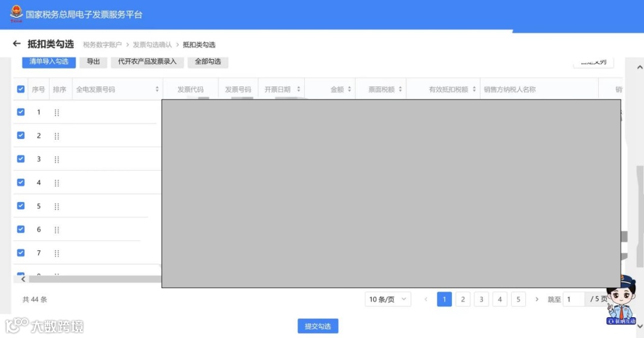Open 发票勾选确认 breadcrumb
The image size is (644, 338).
(x=153, y=44)
